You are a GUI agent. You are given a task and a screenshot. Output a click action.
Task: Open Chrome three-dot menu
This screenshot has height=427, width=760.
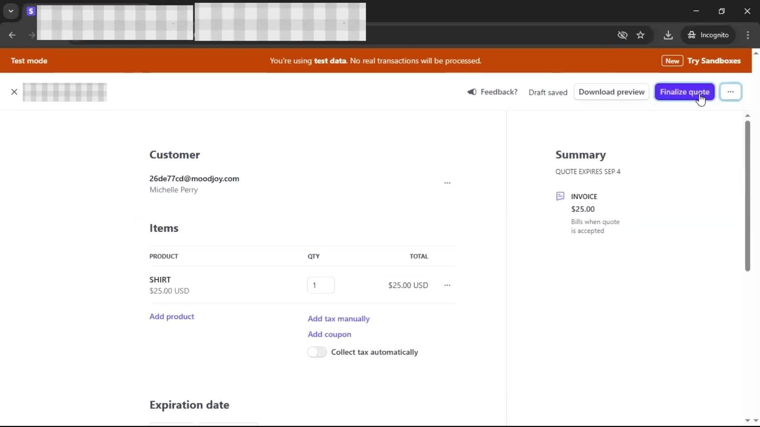[748, 35]
